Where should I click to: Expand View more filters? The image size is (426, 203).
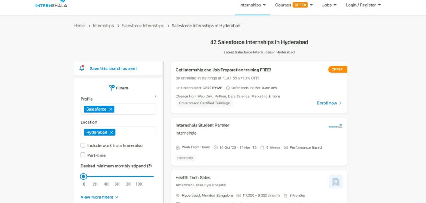pyautogui.click(x=99, y=197)
